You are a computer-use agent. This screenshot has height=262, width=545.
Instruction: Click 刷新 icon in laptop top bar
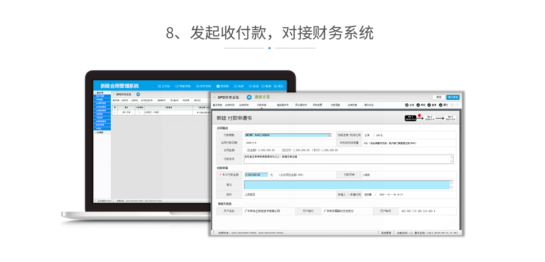click(x=263, y=86)
